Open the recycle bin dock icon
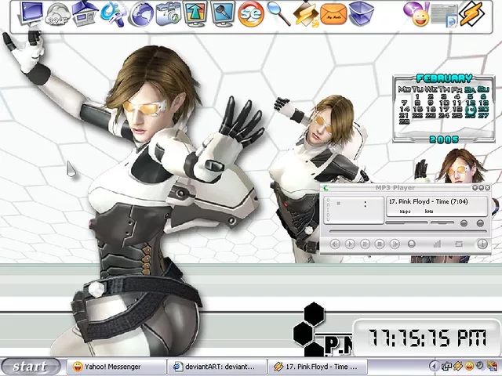The image size is (502, 376). tap(360, 13)
